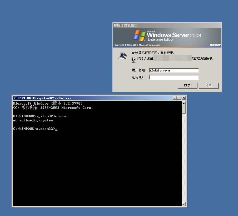Screen dimensions: 238x216
Task: Click the 取消 button in unlock dialog
Action: tap(209, 86)
